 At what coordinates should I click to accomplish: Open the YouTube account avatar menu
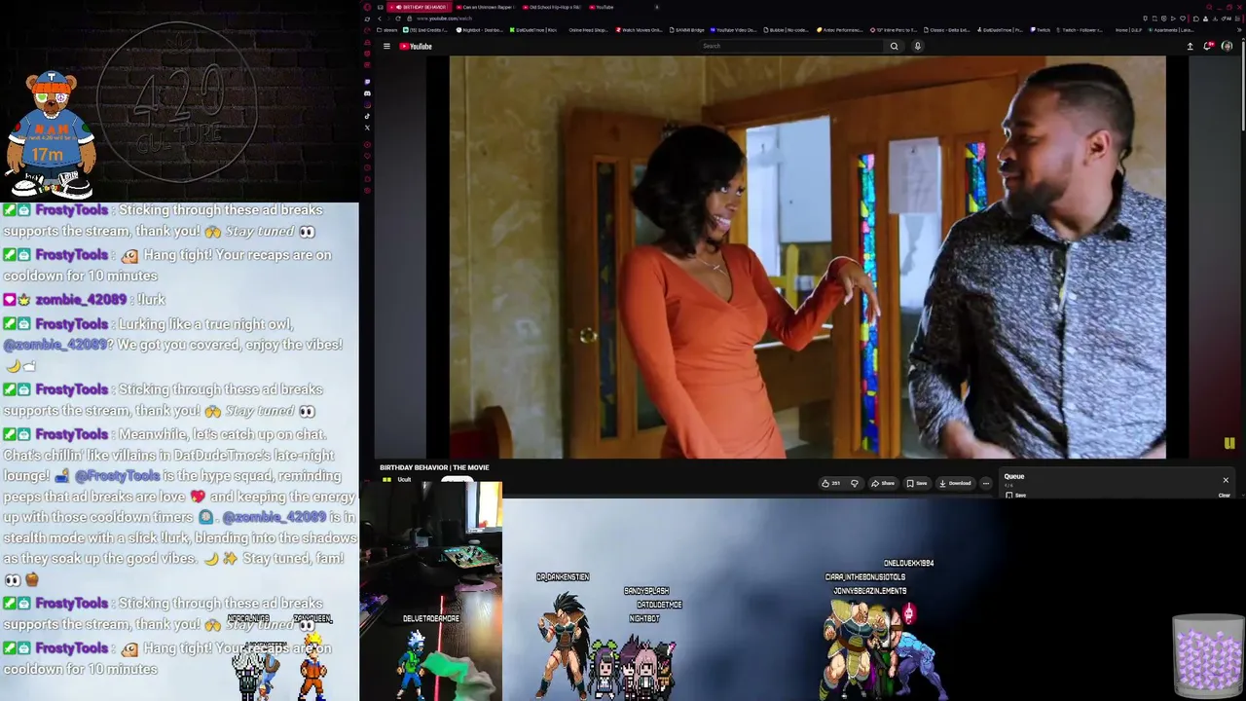[x=1227, y=46]
